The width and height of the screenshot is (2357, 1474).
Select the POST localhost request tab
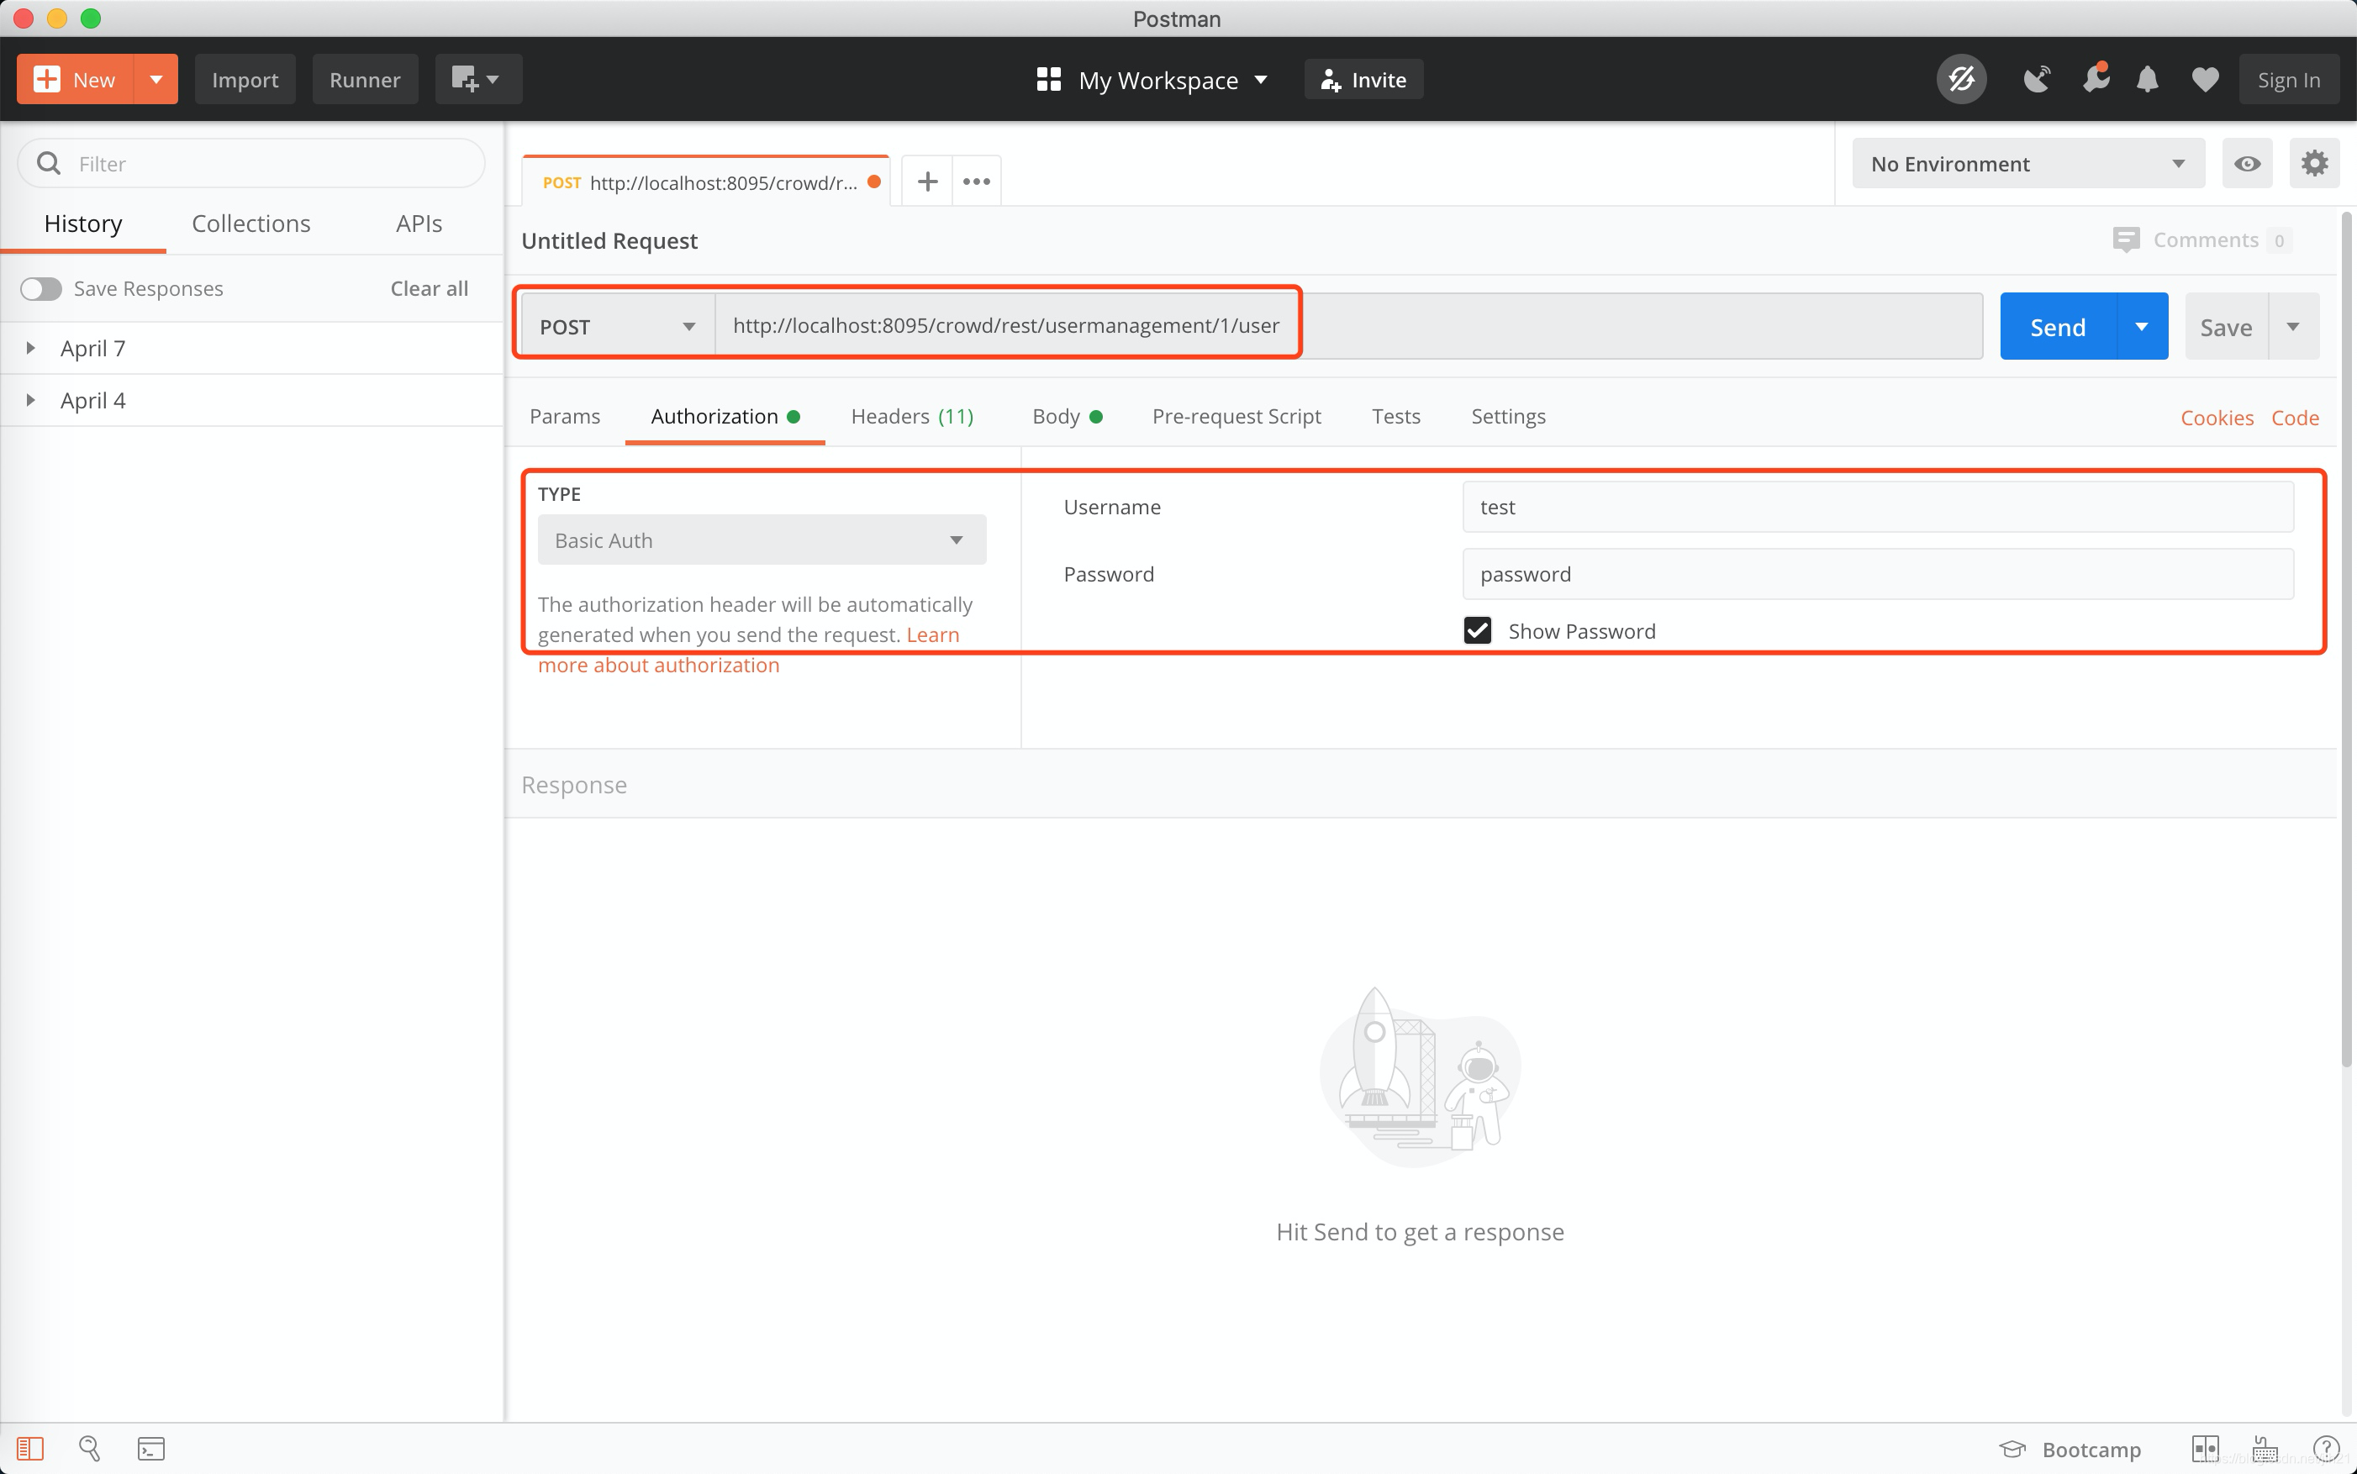[705, 182]
